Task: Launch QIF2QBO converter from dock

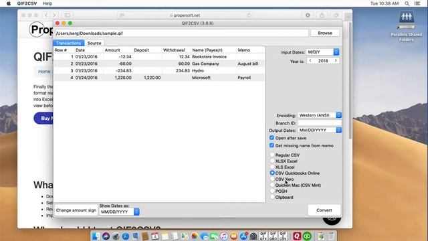Action: (x=274, y=236)
